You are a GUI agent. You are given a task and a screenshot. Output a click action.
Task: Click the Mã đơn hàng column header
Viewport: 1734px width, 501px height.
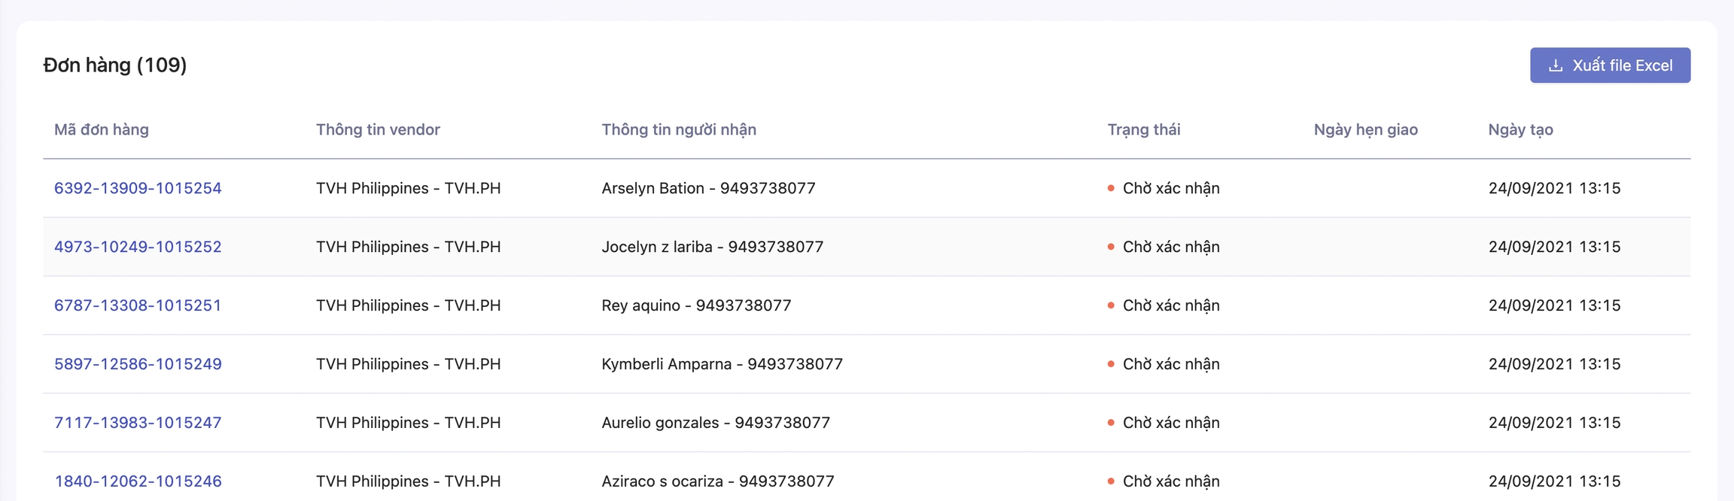(x=102, y=129)
